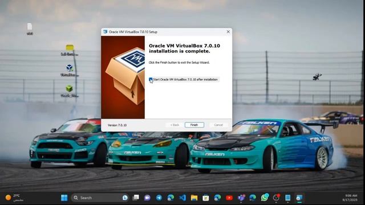Click the 'installation is complete' heading text
This screenshot has height=205, width=365.
pyautogui.click(x=180, y=51)
